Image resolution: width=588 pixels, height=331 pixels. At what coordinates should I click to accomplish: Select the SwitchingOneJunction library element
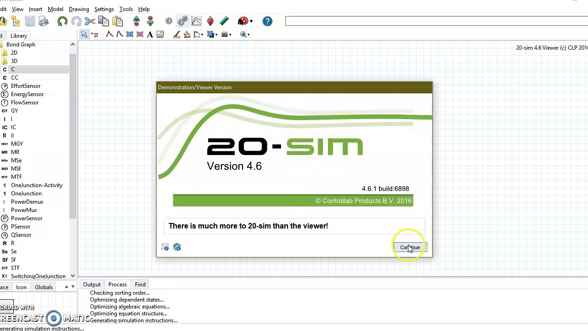[38, 276]
